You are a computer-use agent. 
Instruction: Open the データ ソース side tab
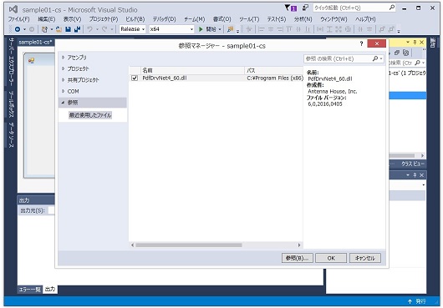[x=12, y=135]
